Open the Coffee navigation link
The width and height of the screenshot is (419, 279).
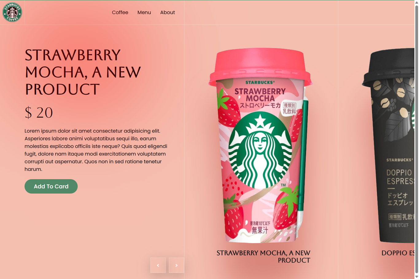pyautogui.click(x=120, y=13)
